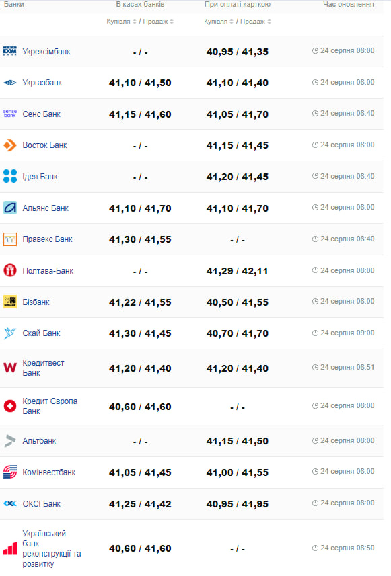This screenshot has height=576, width=391.
Task: Click the Укргазбанк logo icon
Action: (10, 83)
